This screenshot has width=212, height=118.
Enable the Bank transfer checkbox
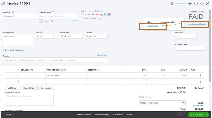pyautogui.click(x=82, y=19)
